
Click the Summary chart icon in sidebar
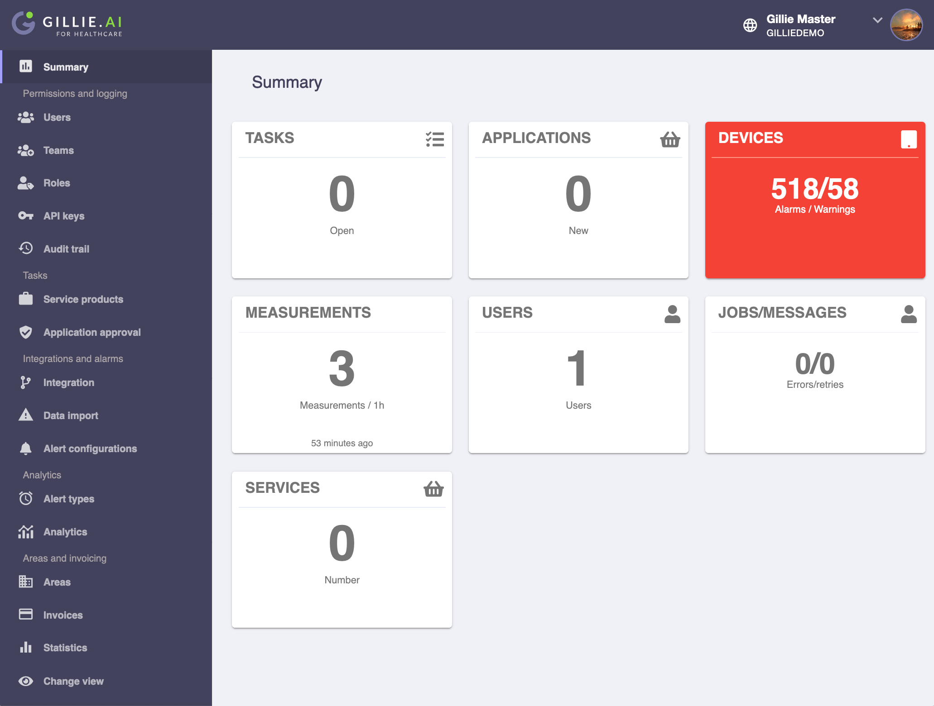pos(26,67)
